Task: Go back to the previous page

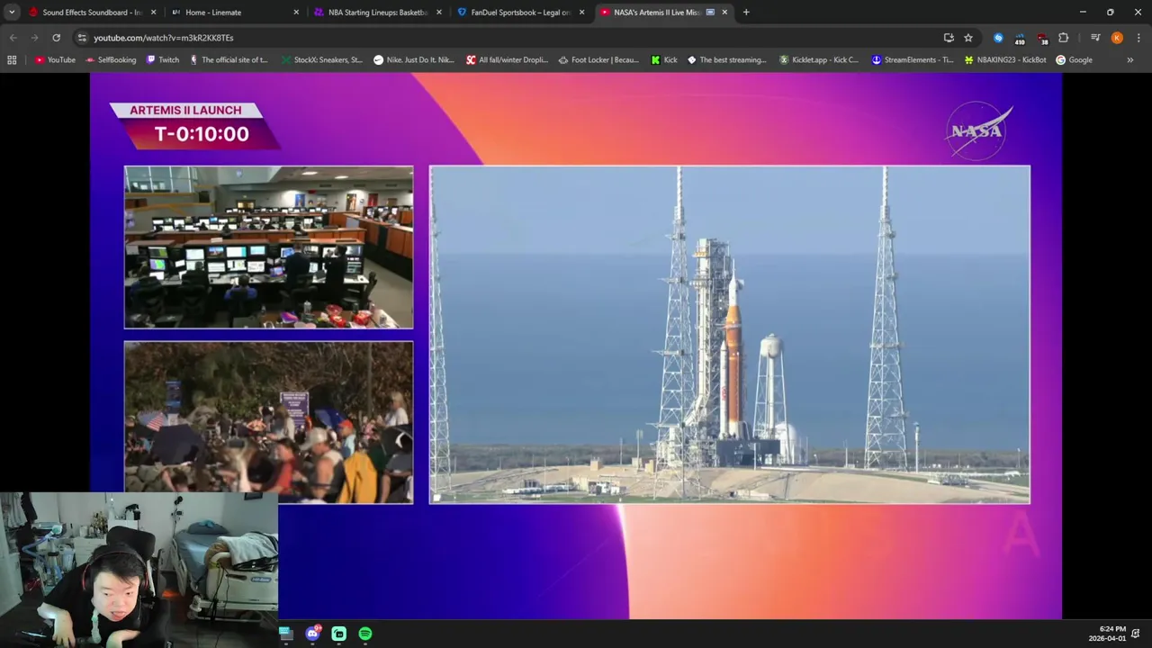Action: click(13, 38)
